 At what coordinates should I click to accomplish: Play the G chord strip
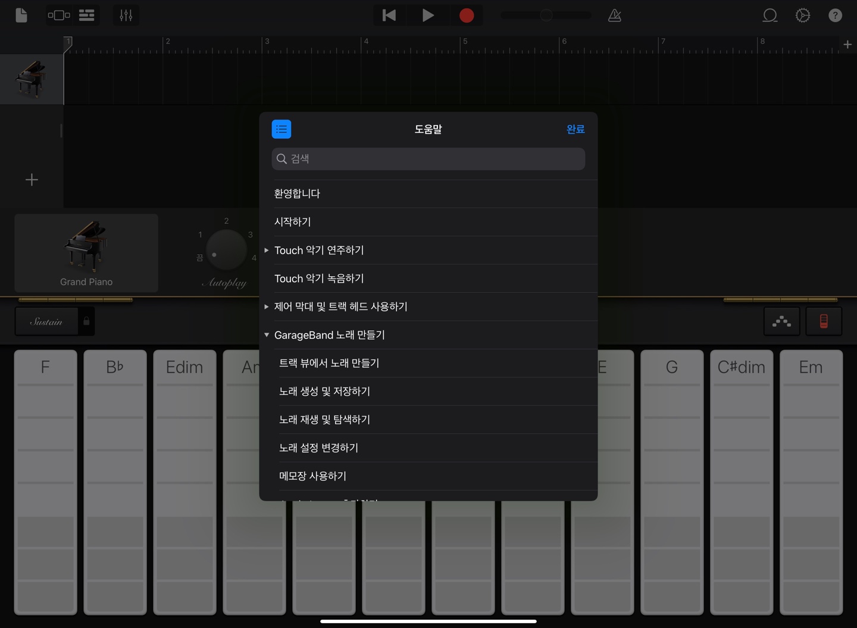point(672,482)
